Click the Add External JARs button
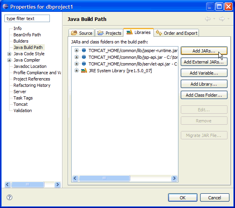The height and width of the screenshot is (208, 235). coord(204,62)
